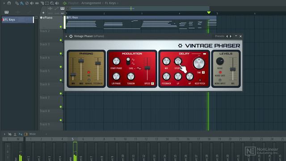Mute Track 2 using its green LED
Image resolution: width=286 pixels, height=161 pixels.
[x=61, y=40]
